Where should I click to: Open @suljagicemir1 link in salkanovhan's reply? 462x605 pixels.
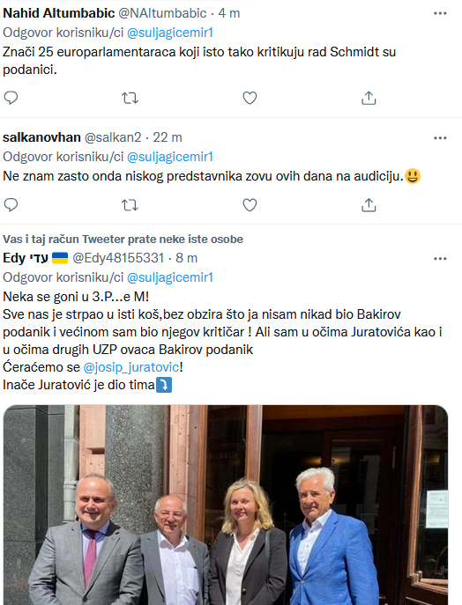pos(170,157)
